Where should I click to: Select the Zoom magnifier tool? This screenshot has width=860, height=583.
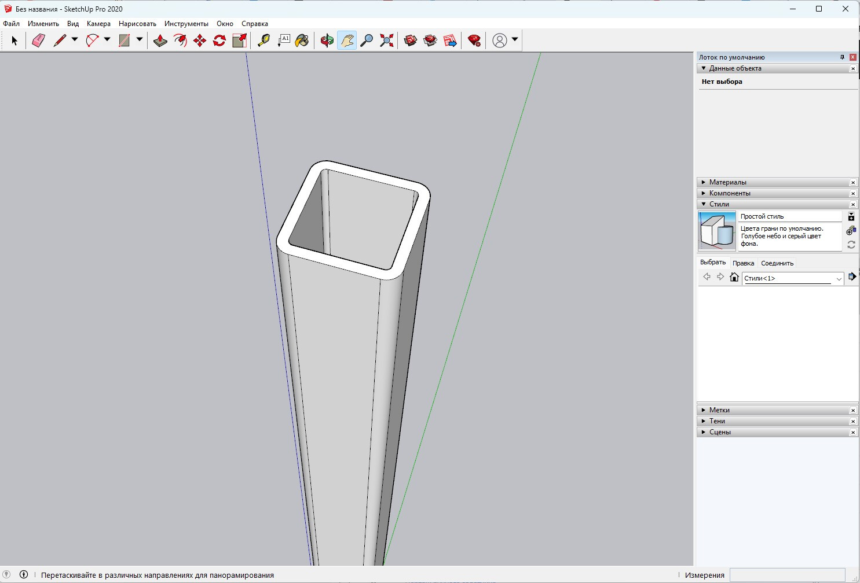click(x=367, y=40)
